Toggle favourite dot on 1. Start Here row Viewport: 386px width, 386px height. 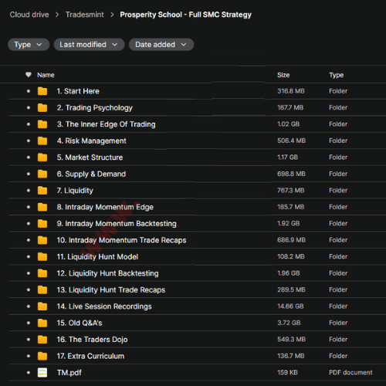(x=29, y=91)
